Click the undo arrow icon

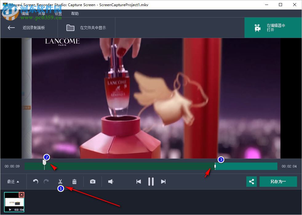click(x=35, y=181)
